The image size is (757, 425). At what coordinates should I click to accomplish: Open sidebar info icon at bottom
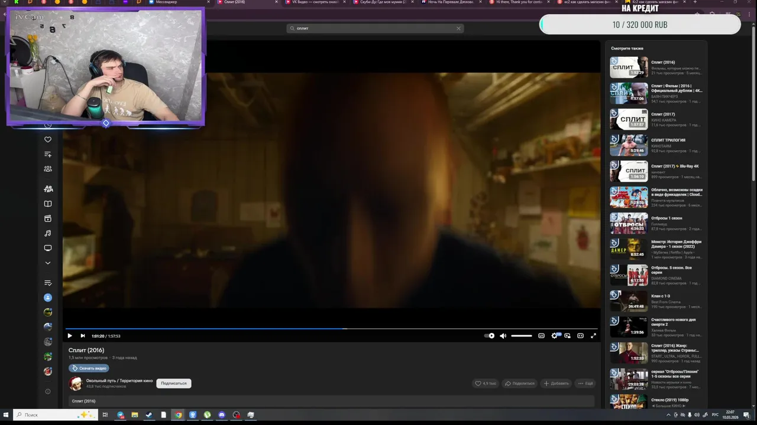pyautogui.click(x=48, y=391)
